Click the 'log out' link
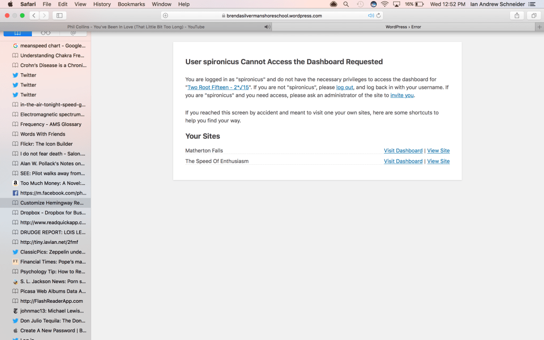The width and height of the screenshot is (544, 340). (x=345, y=87)
